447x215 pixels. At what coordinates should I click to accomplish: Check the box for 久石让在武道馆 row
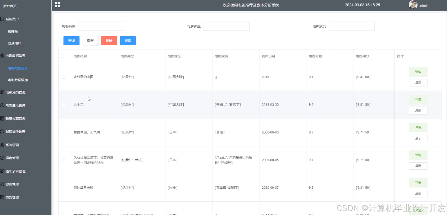[63, 160]
